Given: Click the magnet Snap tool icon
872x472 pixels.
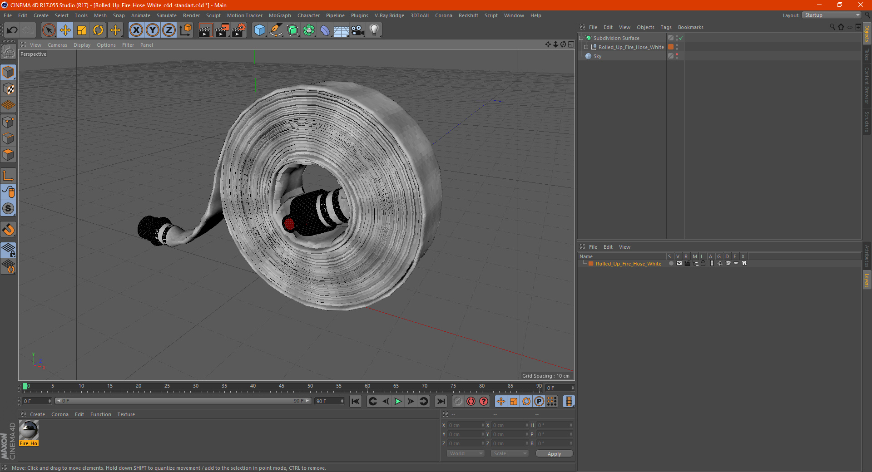Looking at the screenshot, I should click(9, 230).
